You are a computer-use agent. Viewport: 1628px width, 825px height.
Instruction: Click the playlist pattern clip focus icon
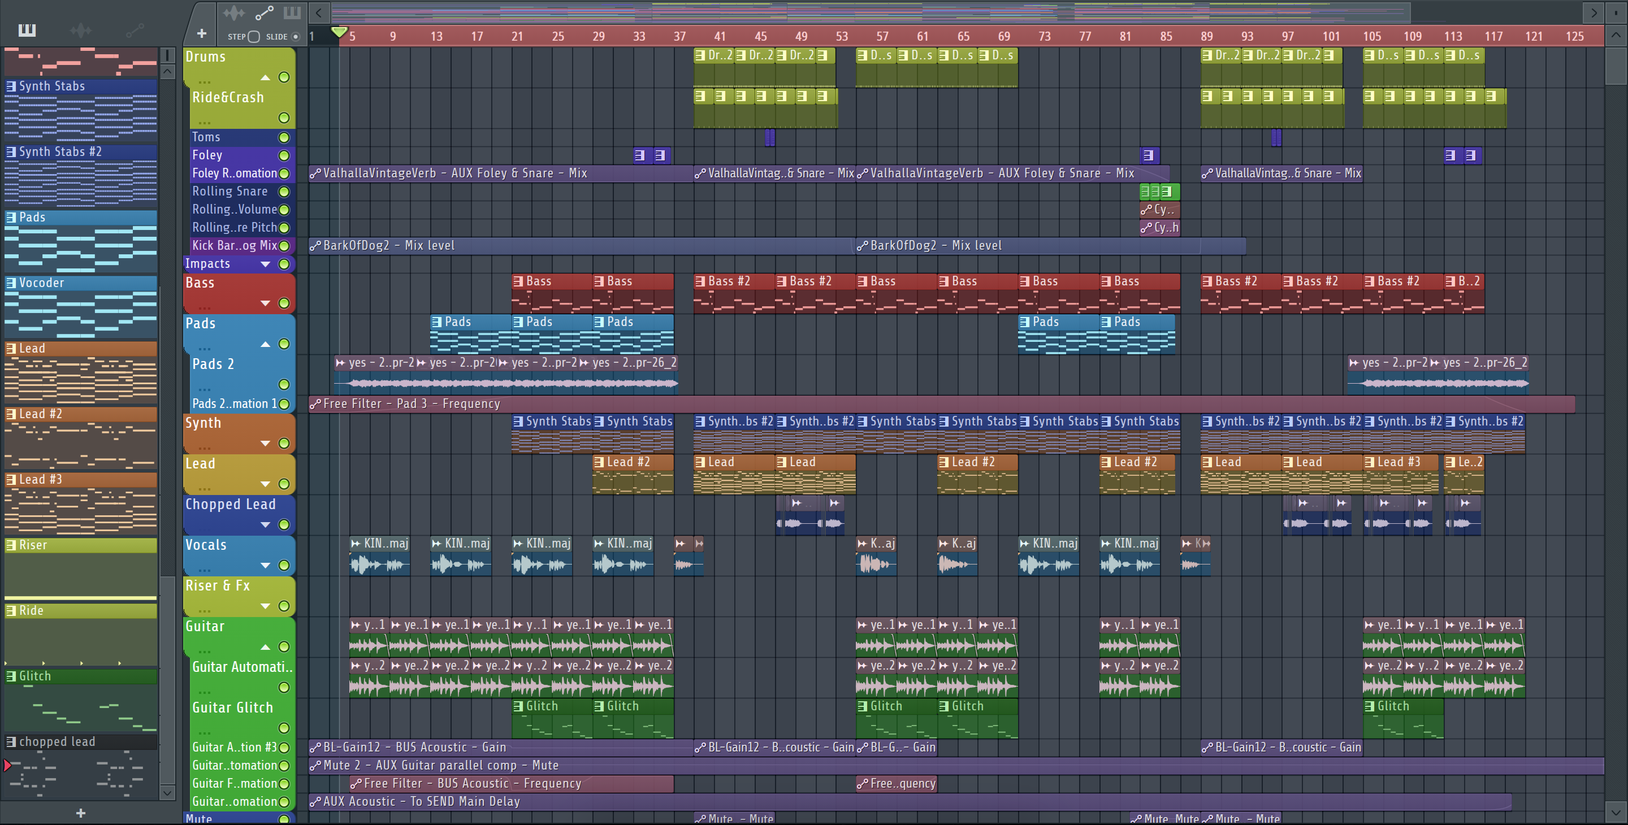[292, 12]
